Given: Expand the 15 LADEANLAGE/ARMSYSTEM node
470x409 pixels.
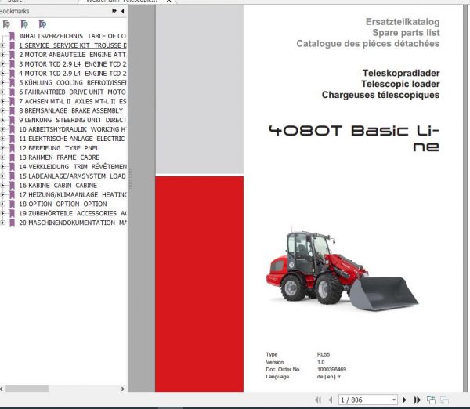Looking at the screenshot, I should 2,176.
